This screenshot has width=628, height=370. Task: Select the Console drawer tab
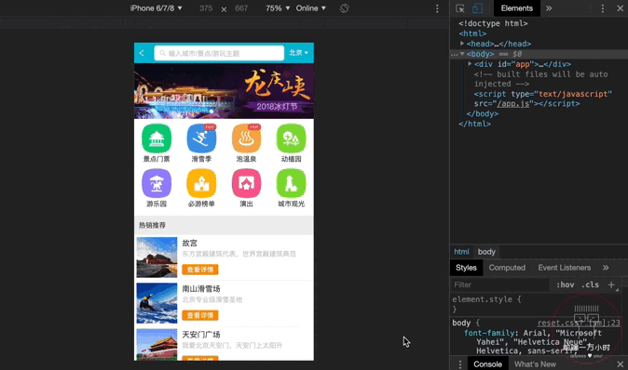click(487, 364)
